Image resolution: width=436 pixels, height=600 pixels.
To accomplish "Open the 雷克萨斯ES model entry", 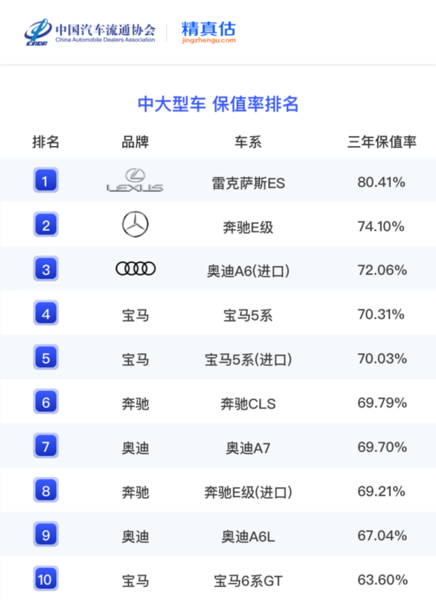I will (x=248, y=183).
